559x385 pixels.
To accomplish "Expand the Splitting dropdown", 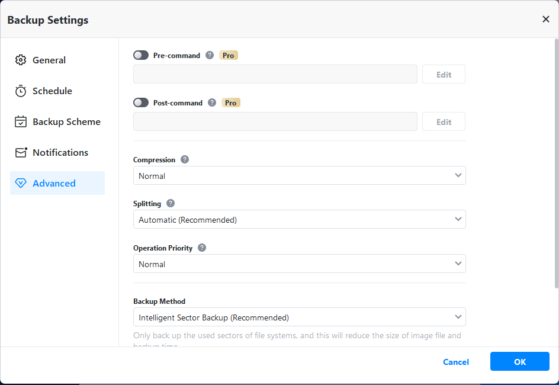I will (299, 219).
